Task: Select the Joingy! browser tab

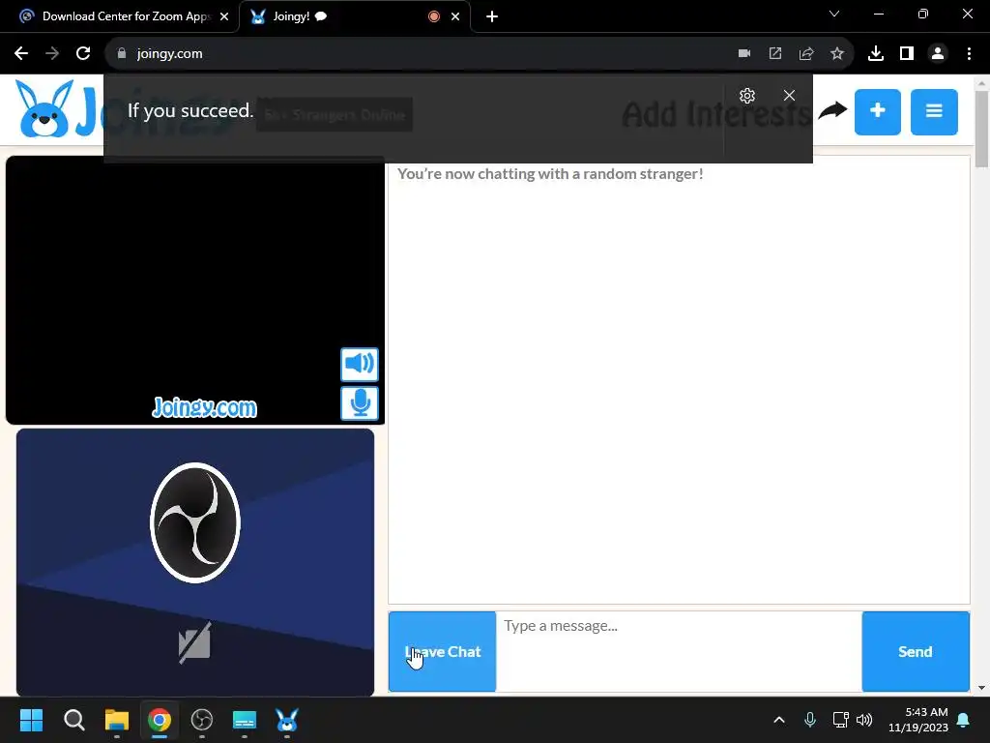Action: point(354,16)
